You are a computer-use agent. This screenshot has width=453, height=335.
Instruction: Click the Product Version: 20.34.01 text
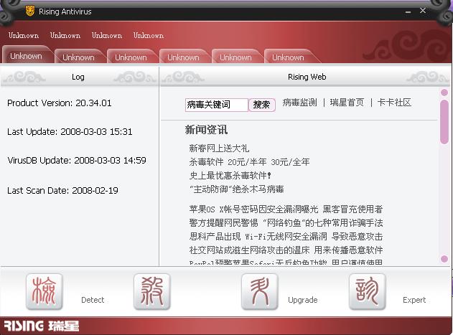click(x=59, y=103)
